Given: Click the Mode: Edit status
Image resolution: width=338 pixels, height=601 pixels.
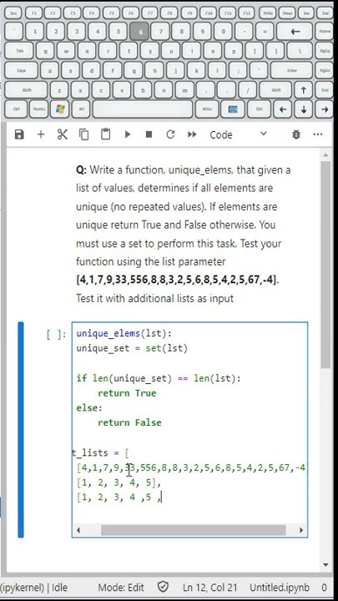Looking at the screenshot, I should pyautogui.click(x=121, y=587).
